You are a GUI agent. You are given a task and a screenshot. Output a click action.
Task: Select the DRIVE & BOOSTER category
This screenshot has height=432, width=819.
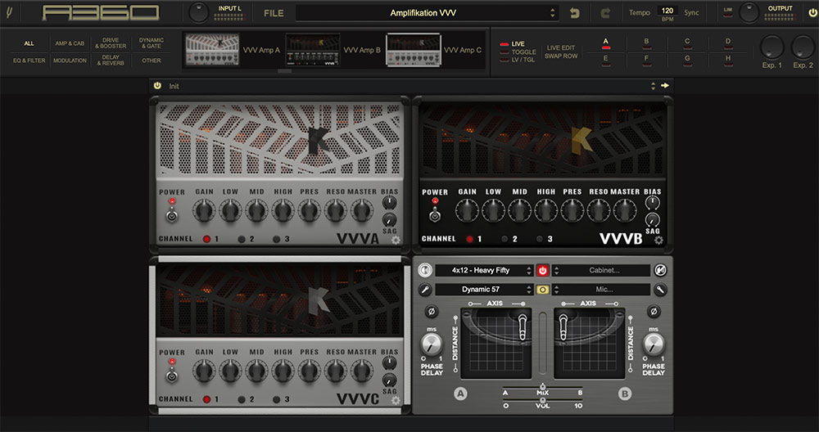click(111, 43)
